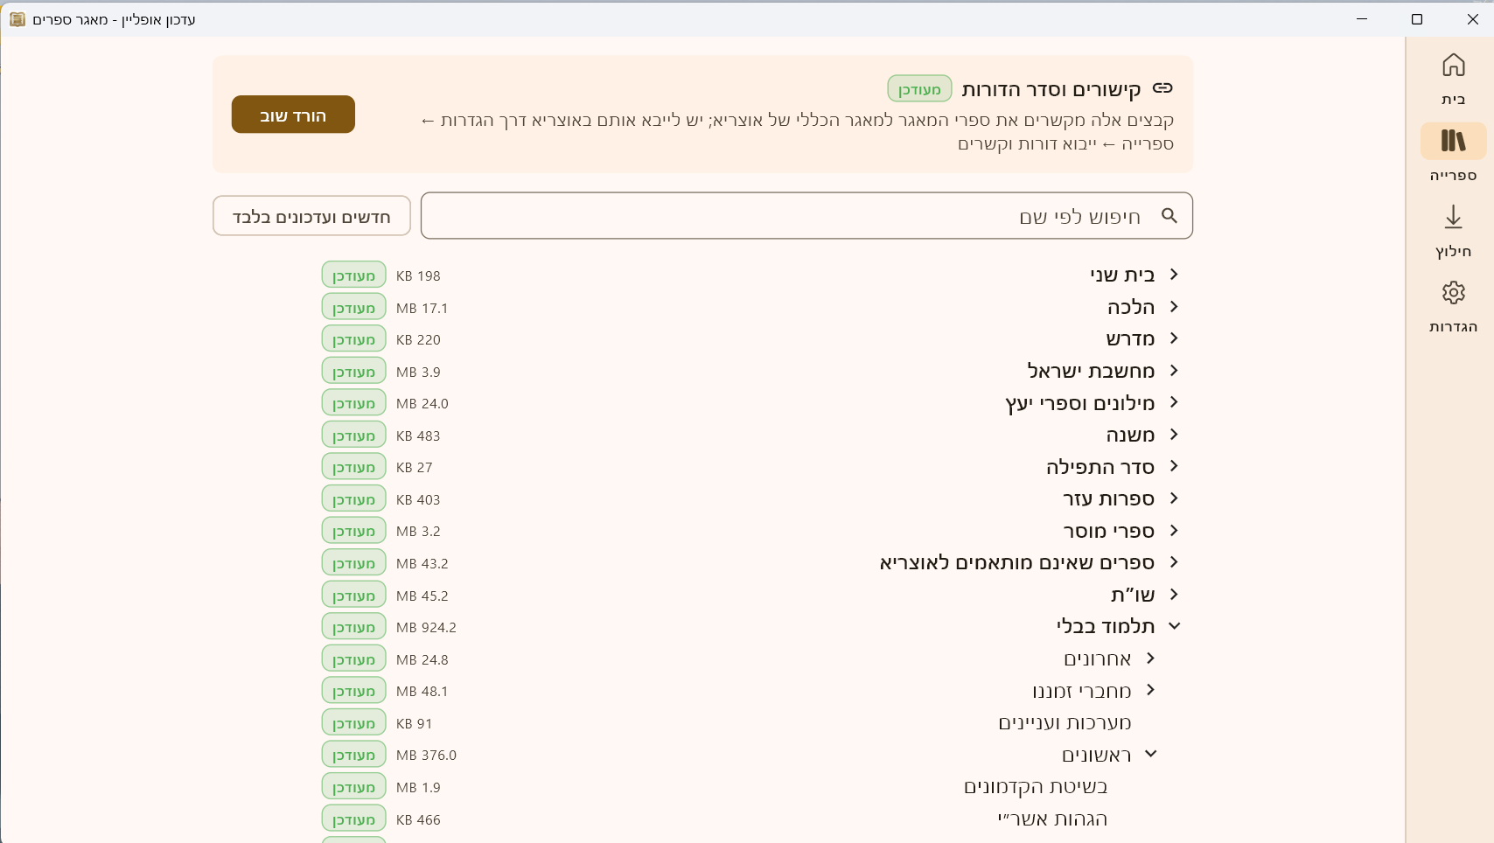This screenshot has width=1494, height=843.
Task: Open the ספרייה library sidebar icon
Action: pyautogui.click(x=1453, y=141)
